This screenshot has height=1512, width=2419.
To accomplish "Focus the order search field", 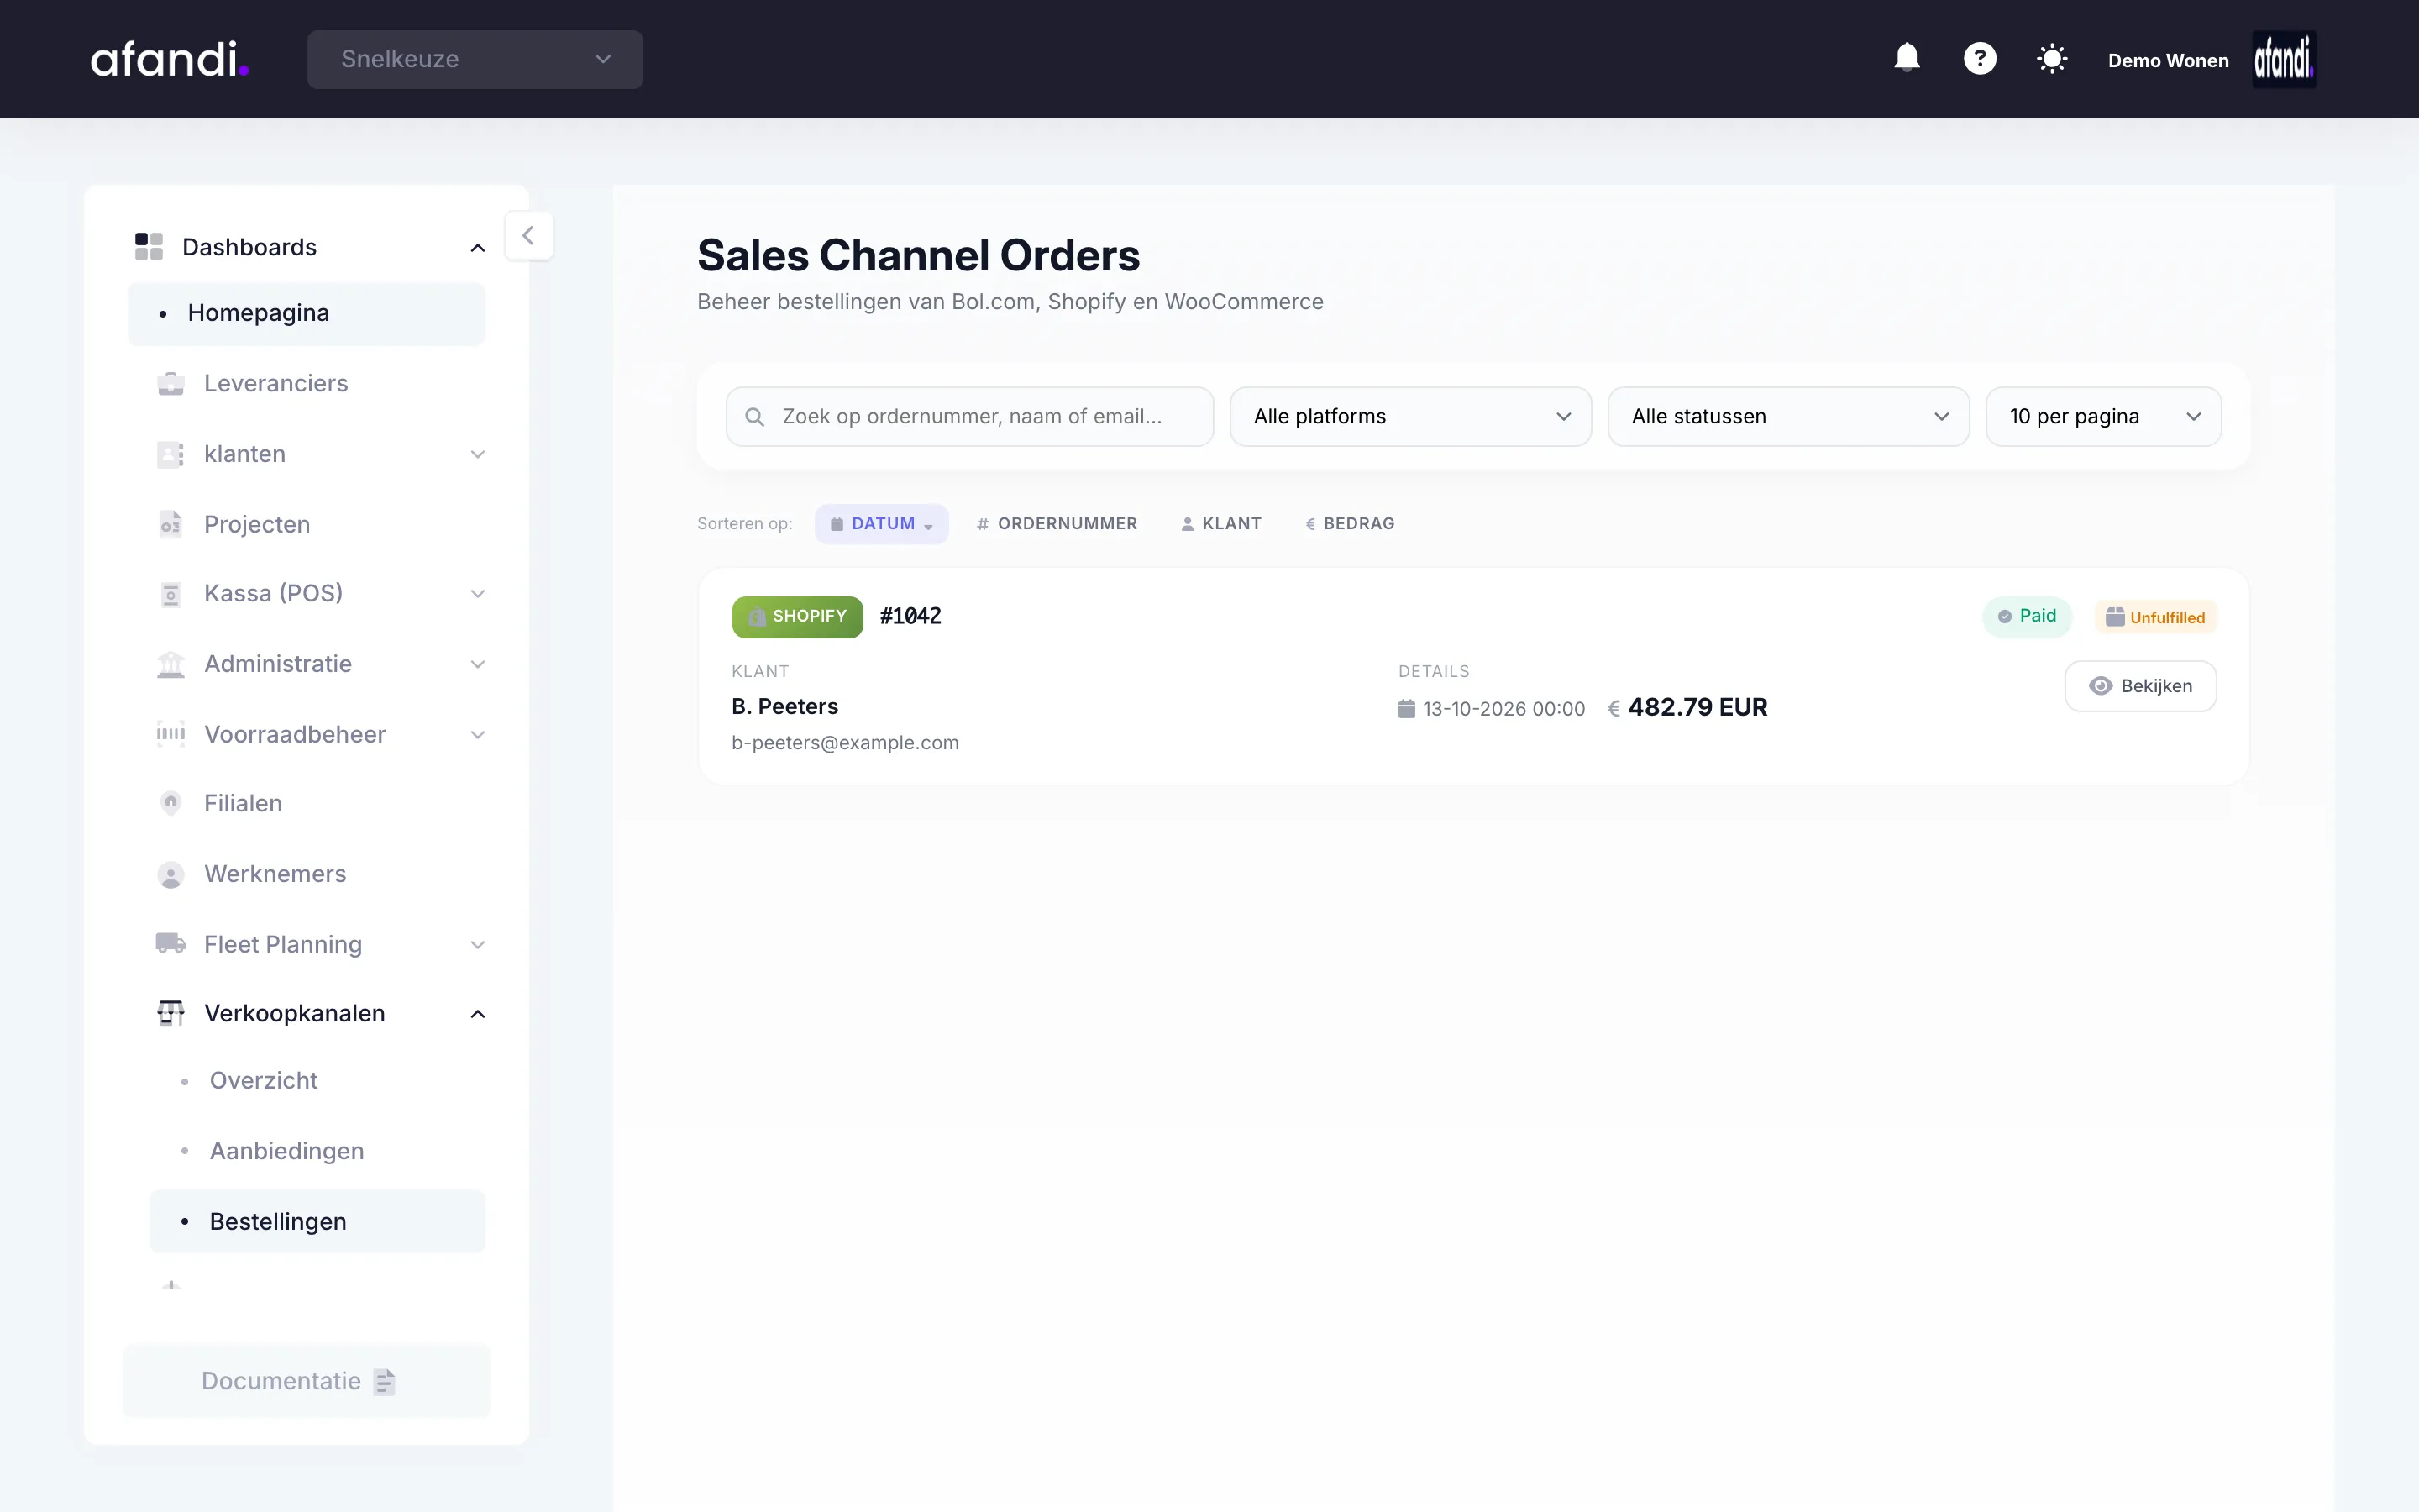I will tap(969, 416).
